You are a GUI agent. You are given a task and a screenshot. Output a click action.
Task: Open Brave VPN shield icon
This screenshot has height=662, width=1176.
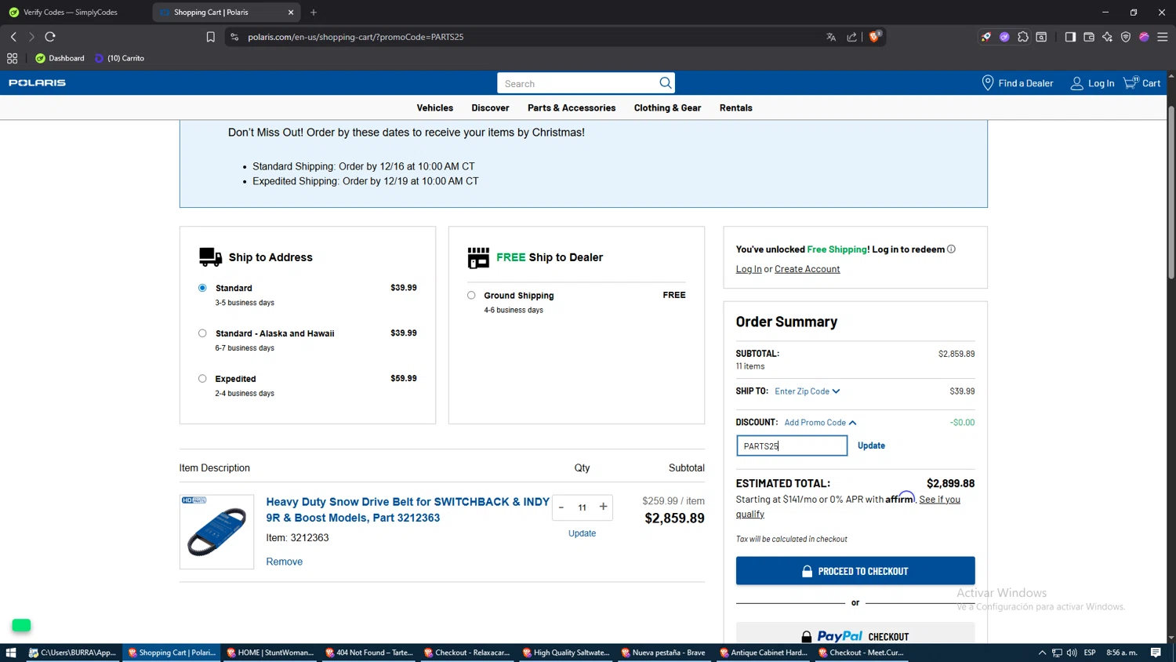point(1126,37)
